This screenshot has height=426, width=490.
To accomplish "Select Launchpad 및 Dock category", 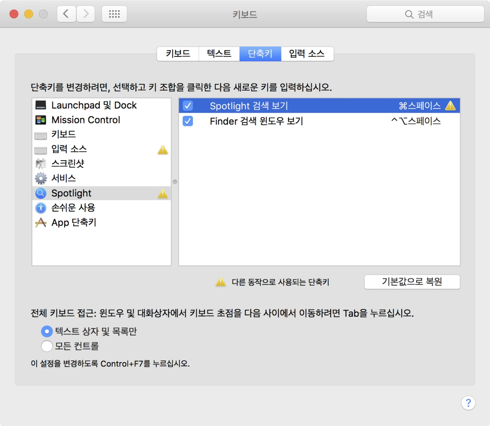I will pos(102,105).
